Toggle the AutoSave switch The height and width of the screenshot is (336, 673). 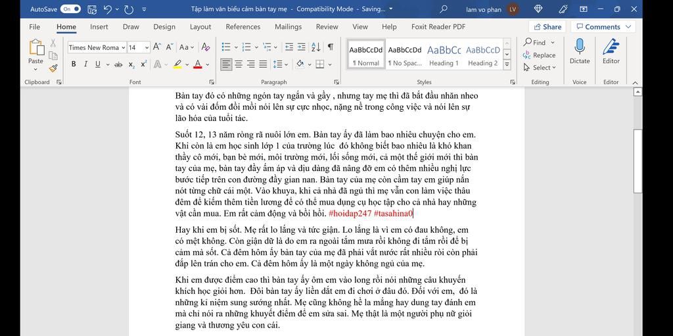click(70, 9)
